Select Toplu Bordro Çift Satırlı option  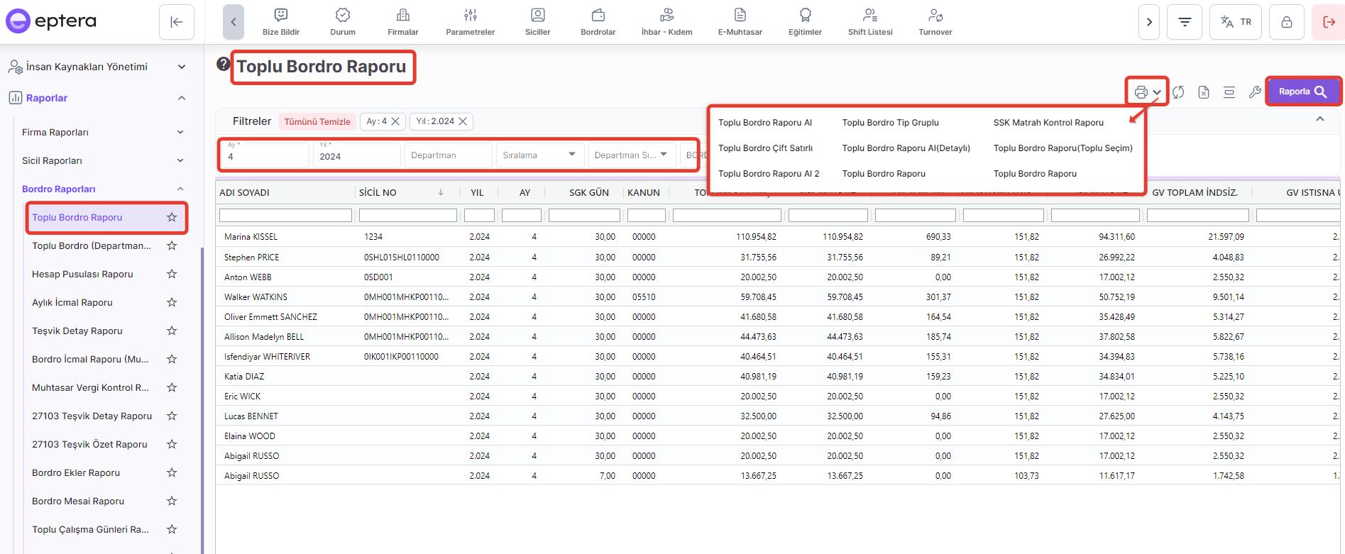(765, 148)
